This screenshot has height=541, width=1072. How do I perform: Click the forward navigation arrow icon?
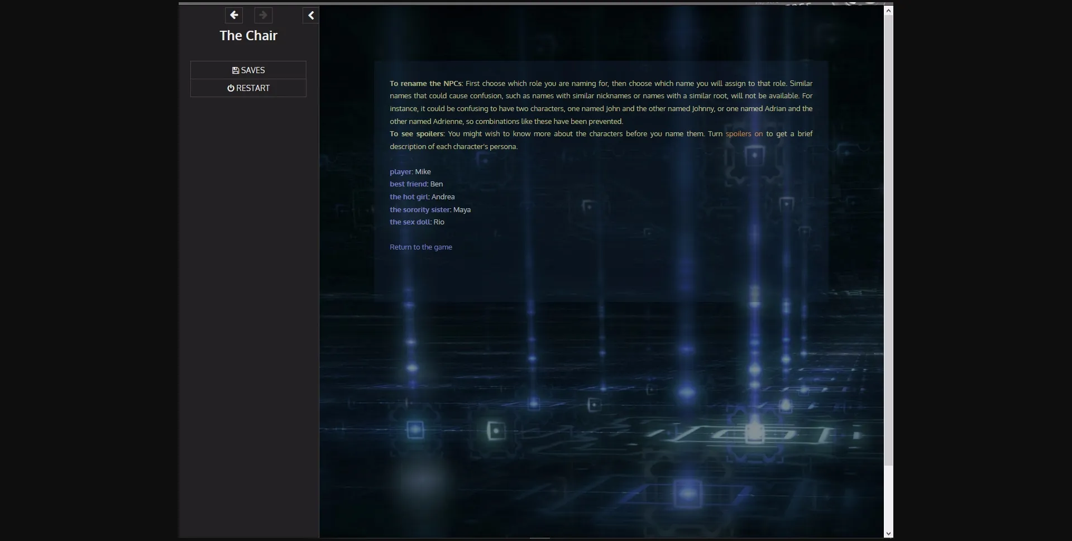262,15
